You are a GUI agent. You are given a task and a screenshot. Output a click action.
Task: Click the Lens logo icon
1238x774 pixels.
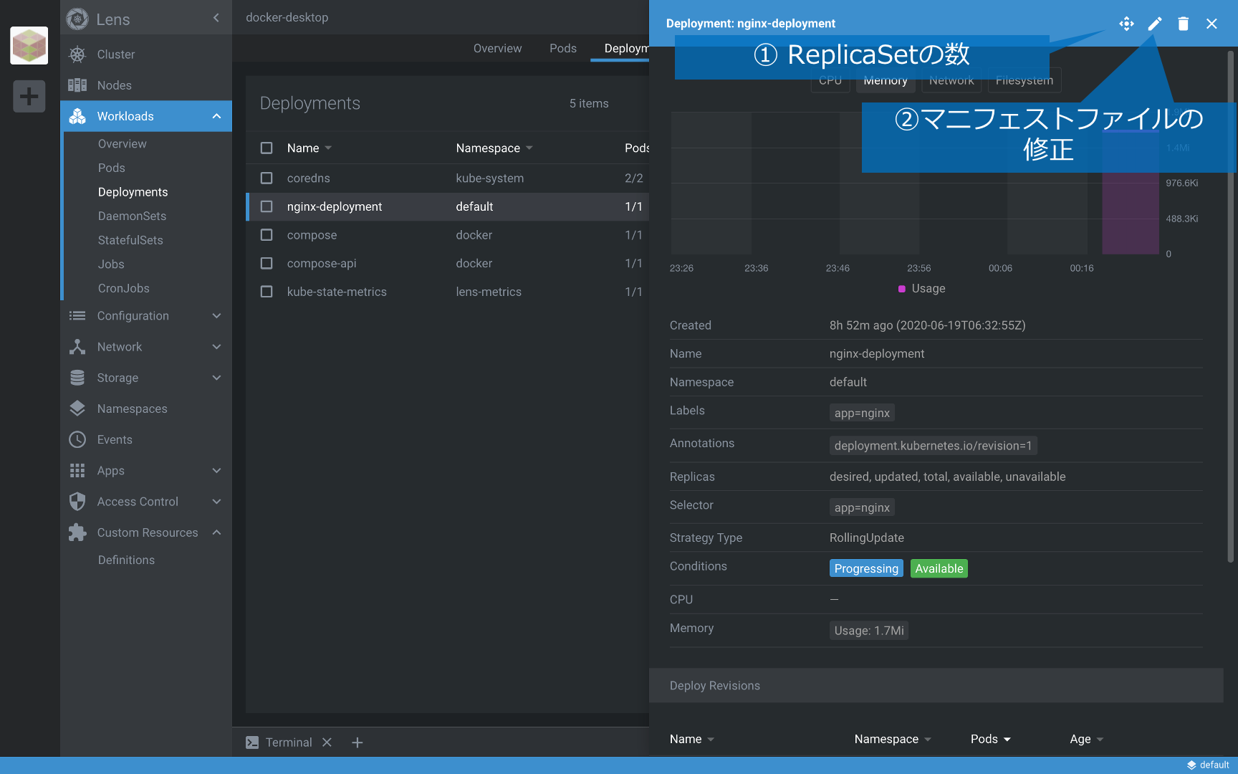click(x=77, y=19)
